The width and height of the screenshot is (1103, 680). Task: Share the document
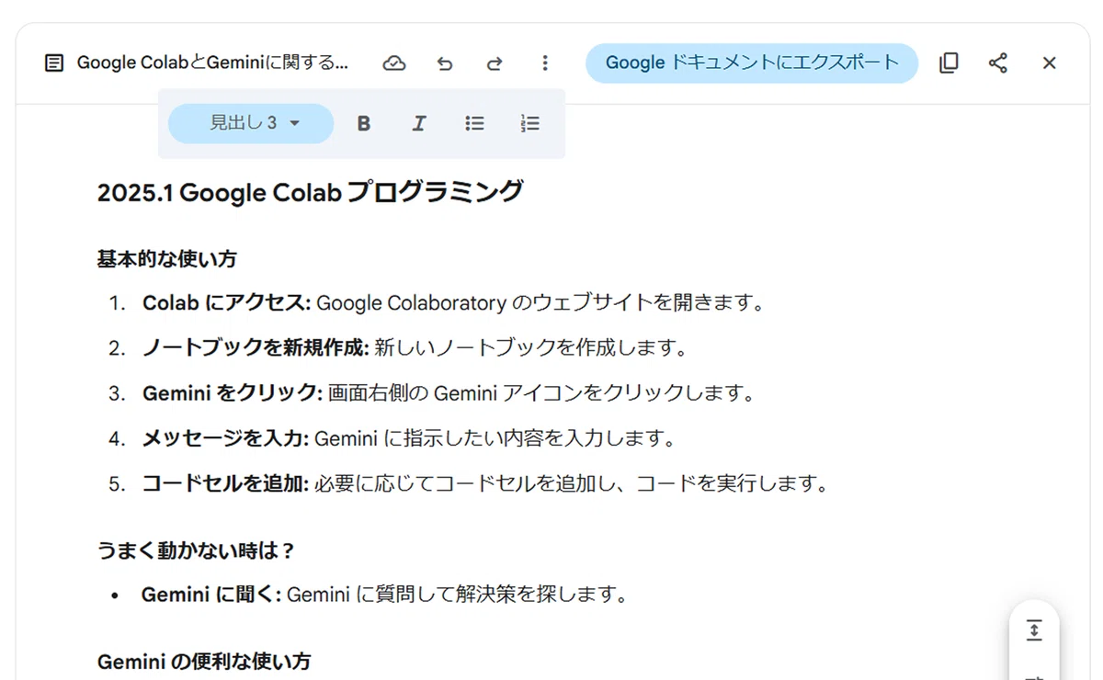point(998,63)
